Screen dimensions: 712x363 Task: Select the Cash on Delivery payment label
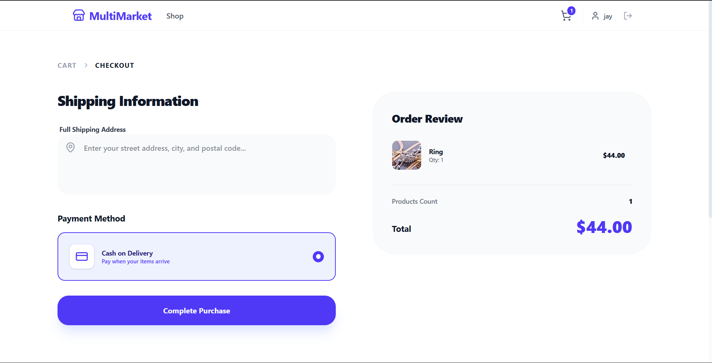coord(127,253)
